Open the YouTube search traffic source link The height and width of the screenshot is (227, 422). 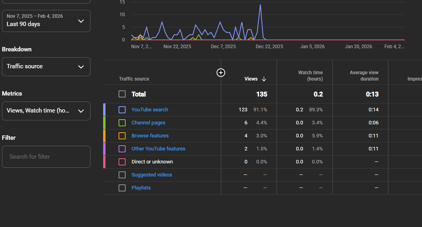click(150, 110)
